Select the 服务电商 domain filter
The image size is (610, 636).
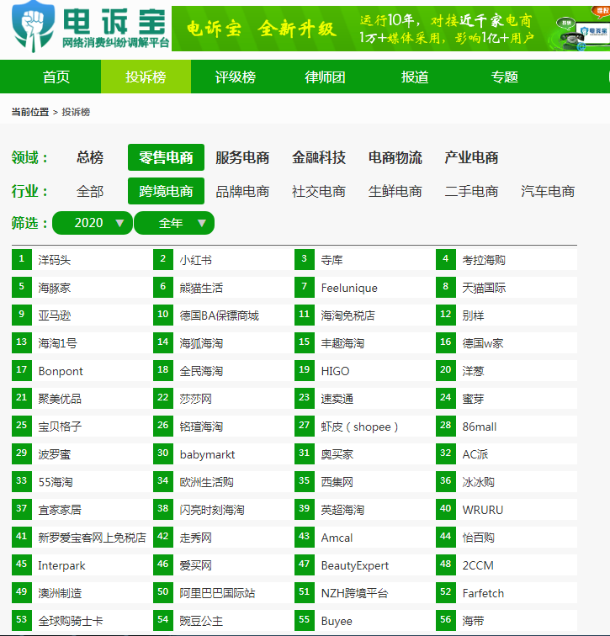point(242,157)
